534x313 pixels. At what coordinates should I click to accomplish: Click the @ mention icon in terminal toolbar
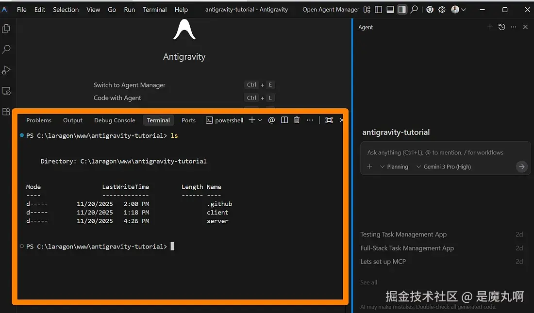click(271, 120)
